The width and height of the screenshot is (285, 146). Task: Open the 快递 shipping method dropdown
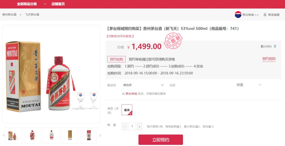[x=249, y=85]
